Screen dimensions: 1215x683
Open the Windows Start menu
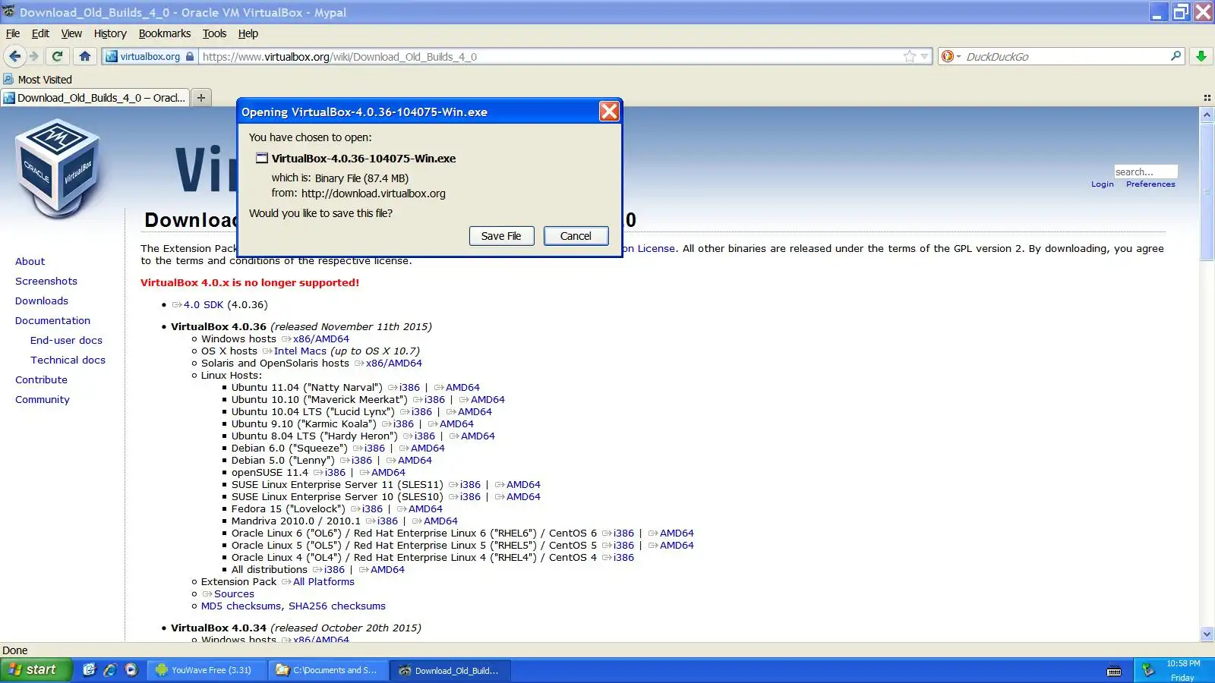coord(35,670)
